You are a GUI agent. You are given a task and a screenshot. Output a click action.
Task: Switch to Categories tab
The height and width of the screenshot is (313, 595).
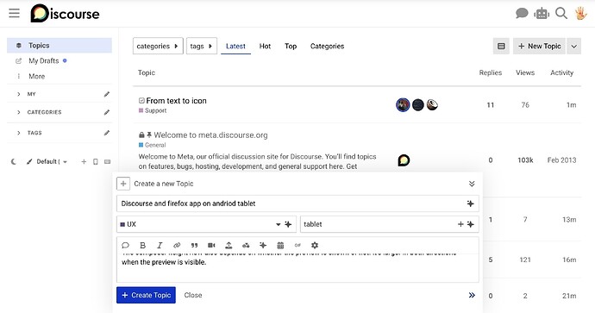tap(327, 47)
